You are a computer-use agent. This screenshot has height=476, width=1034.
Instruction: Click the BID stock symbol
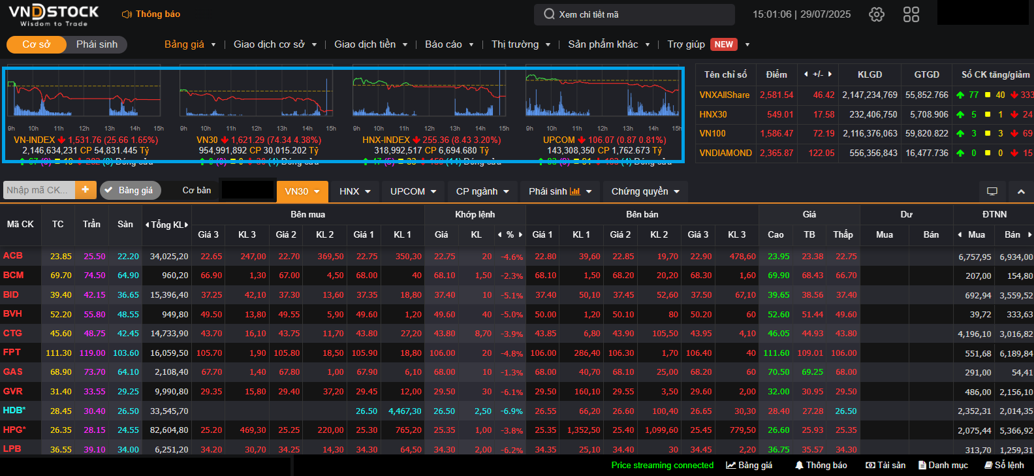pos(11,294)
